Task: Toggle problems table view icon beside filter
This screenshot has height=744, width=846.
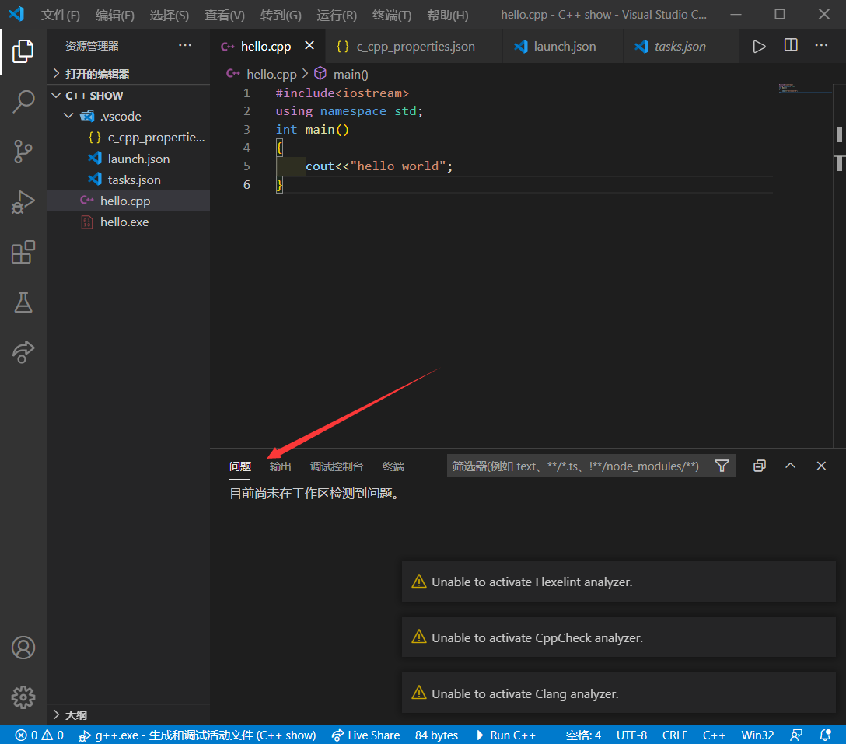Action: [759, 465]
